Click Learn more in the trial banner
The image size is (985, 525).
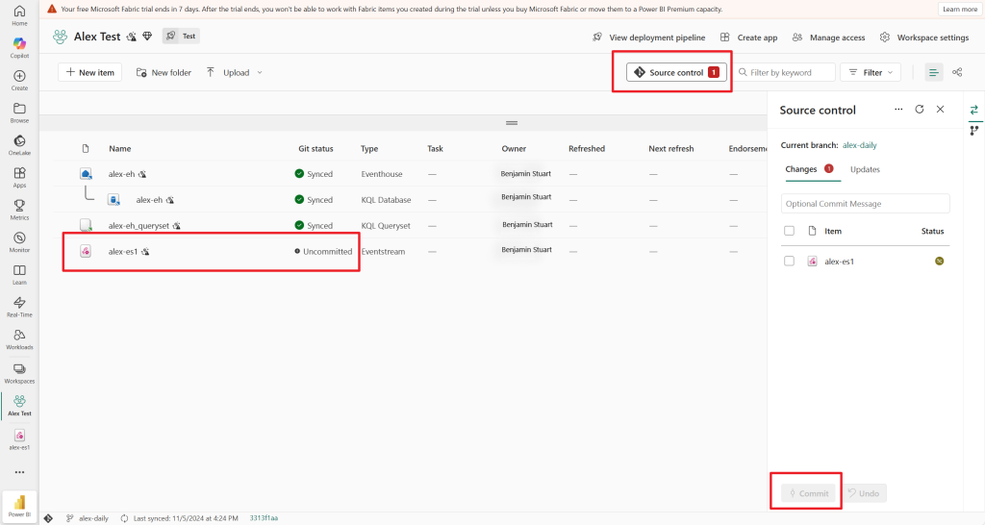click(x=960, y=10)
